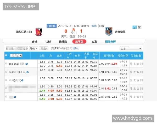Click the 显示 link next to company count

pyautogui.click(x=76, y=48)
